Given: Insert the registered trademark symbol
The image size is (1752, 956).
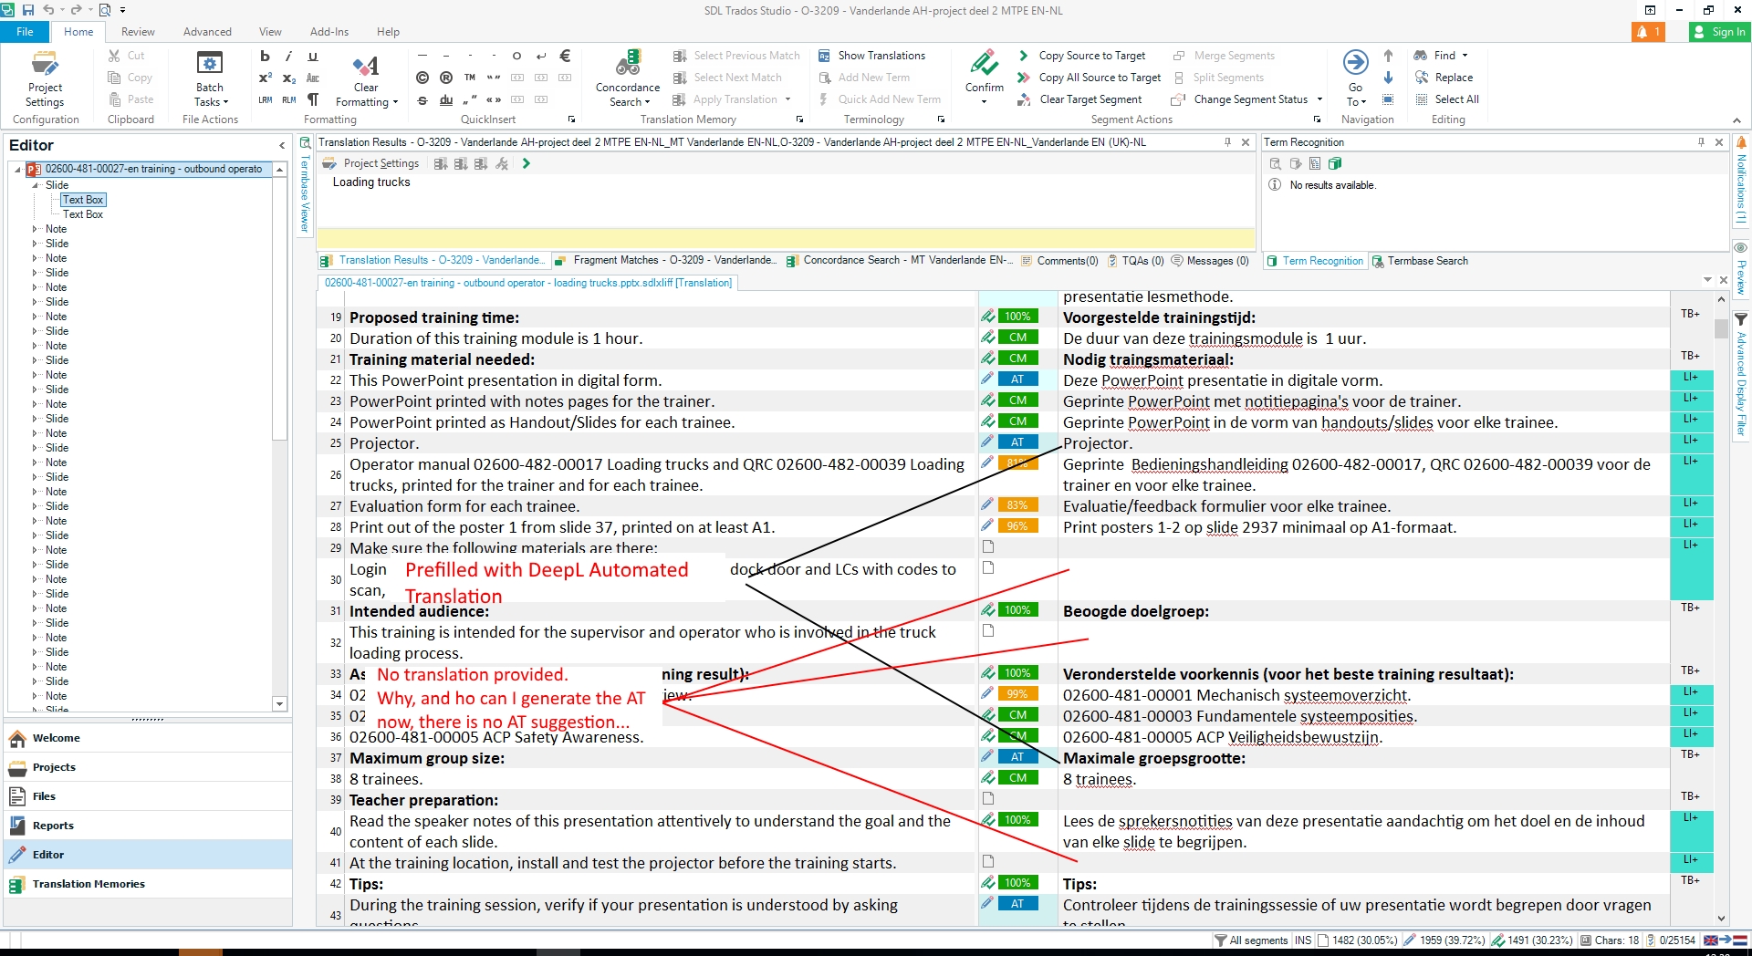Looking at the screenshot, I should click(446, 78).
